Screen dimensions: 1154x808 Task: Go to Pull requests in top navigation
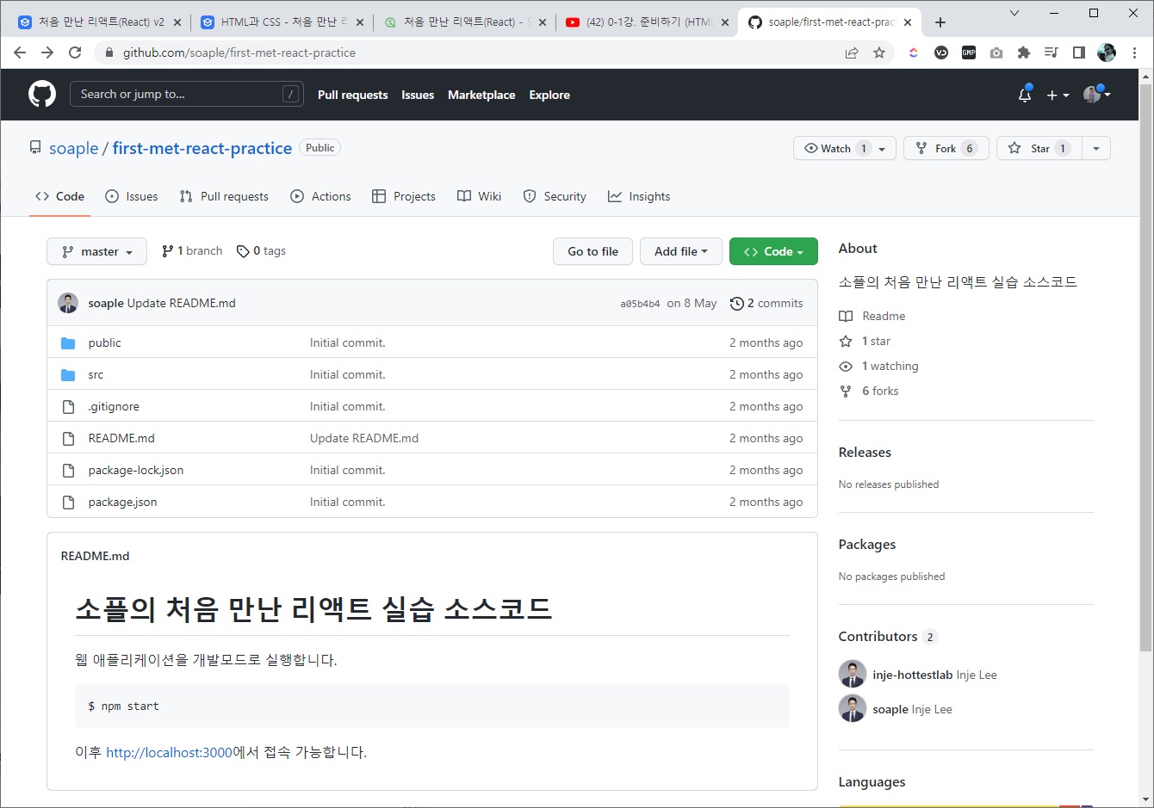pos(352,95)
